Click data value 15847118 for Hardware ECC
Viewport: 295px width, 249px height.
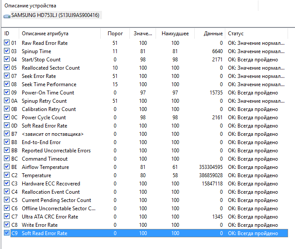(212, 184)
